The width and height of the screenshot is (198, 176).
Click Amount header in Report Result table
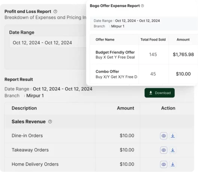pyautogui.click(x=126, y=108)
